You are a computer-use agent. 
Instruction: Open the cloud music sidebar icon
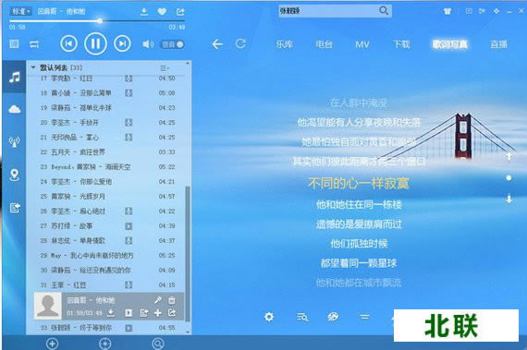14,109
